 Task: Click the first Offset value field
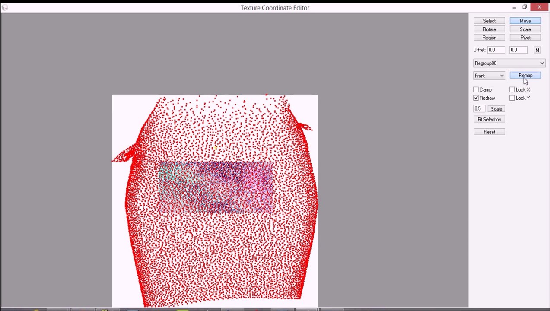click(496, 50)
